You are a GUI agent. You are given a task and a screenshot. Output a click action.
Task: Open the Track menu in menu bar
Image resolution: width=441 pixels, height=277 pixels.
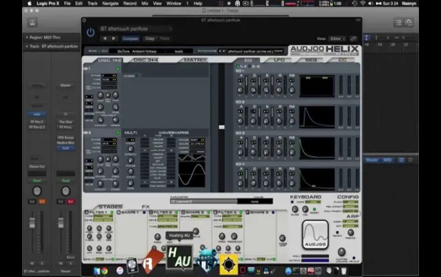[x=92, y=3]
